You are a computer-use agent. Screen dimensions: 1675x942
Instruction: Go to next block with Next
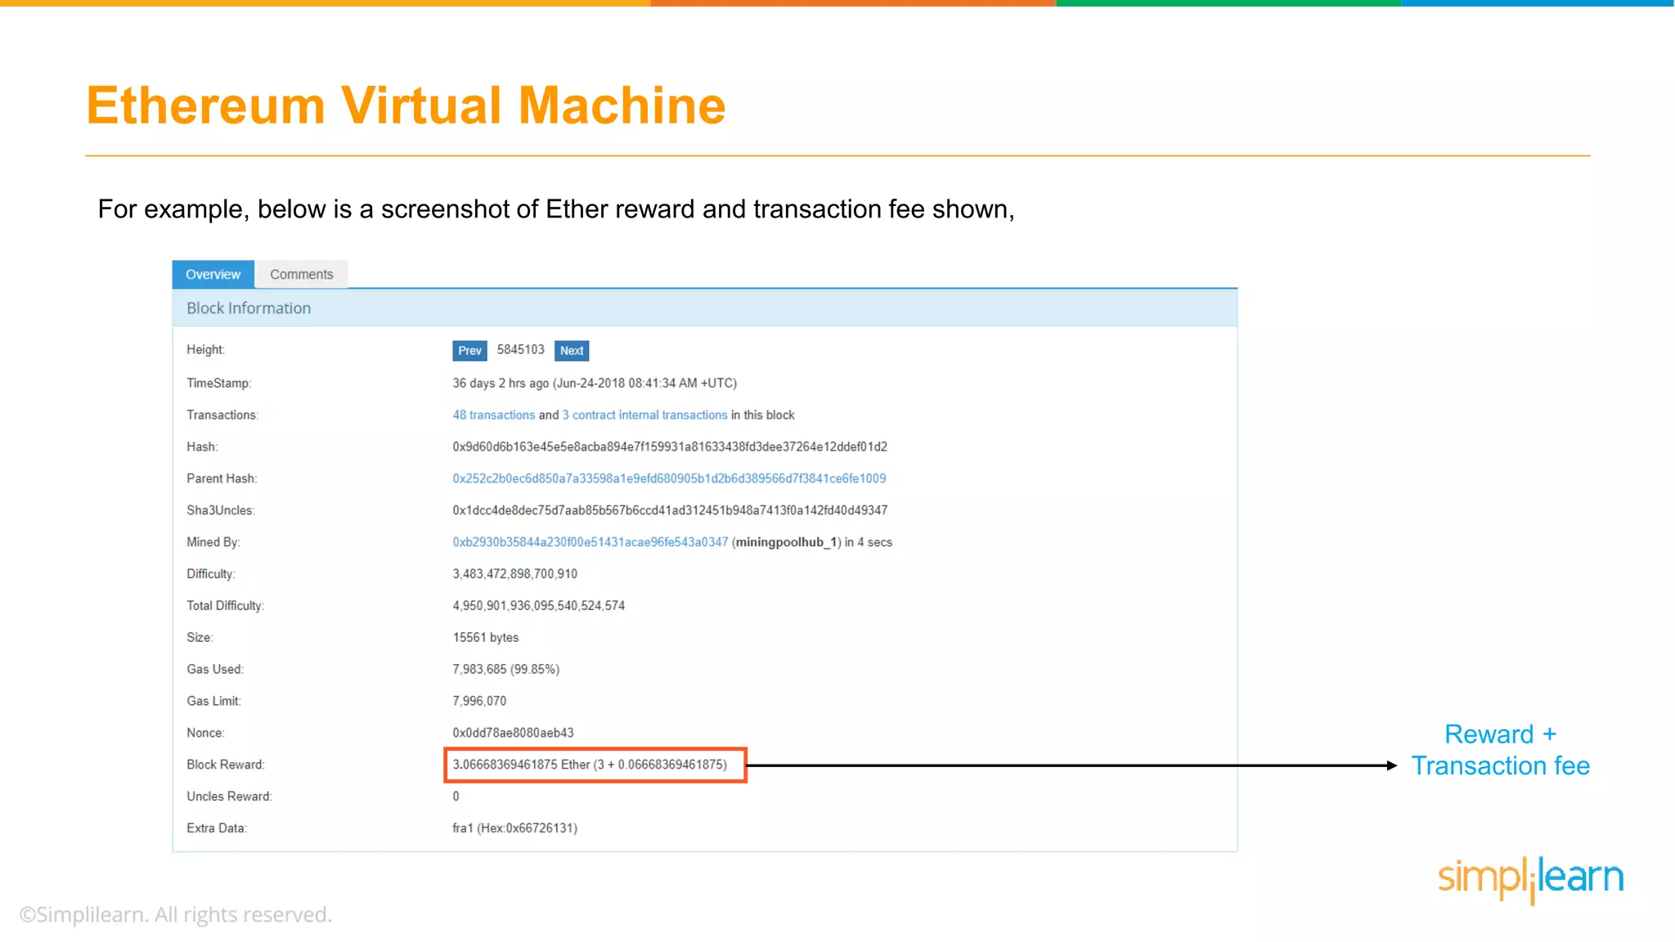click(x=572, y=351)
